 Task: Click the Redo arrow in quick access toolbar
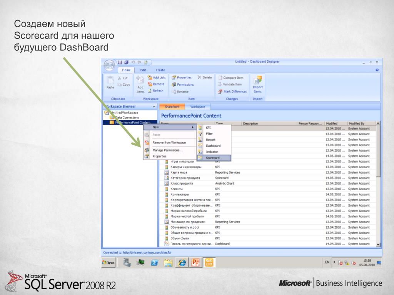pos(139,62)
